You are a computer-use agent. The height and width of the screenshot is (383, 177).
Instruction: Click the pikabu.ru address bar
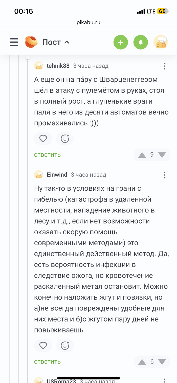[x=88, y=22]
